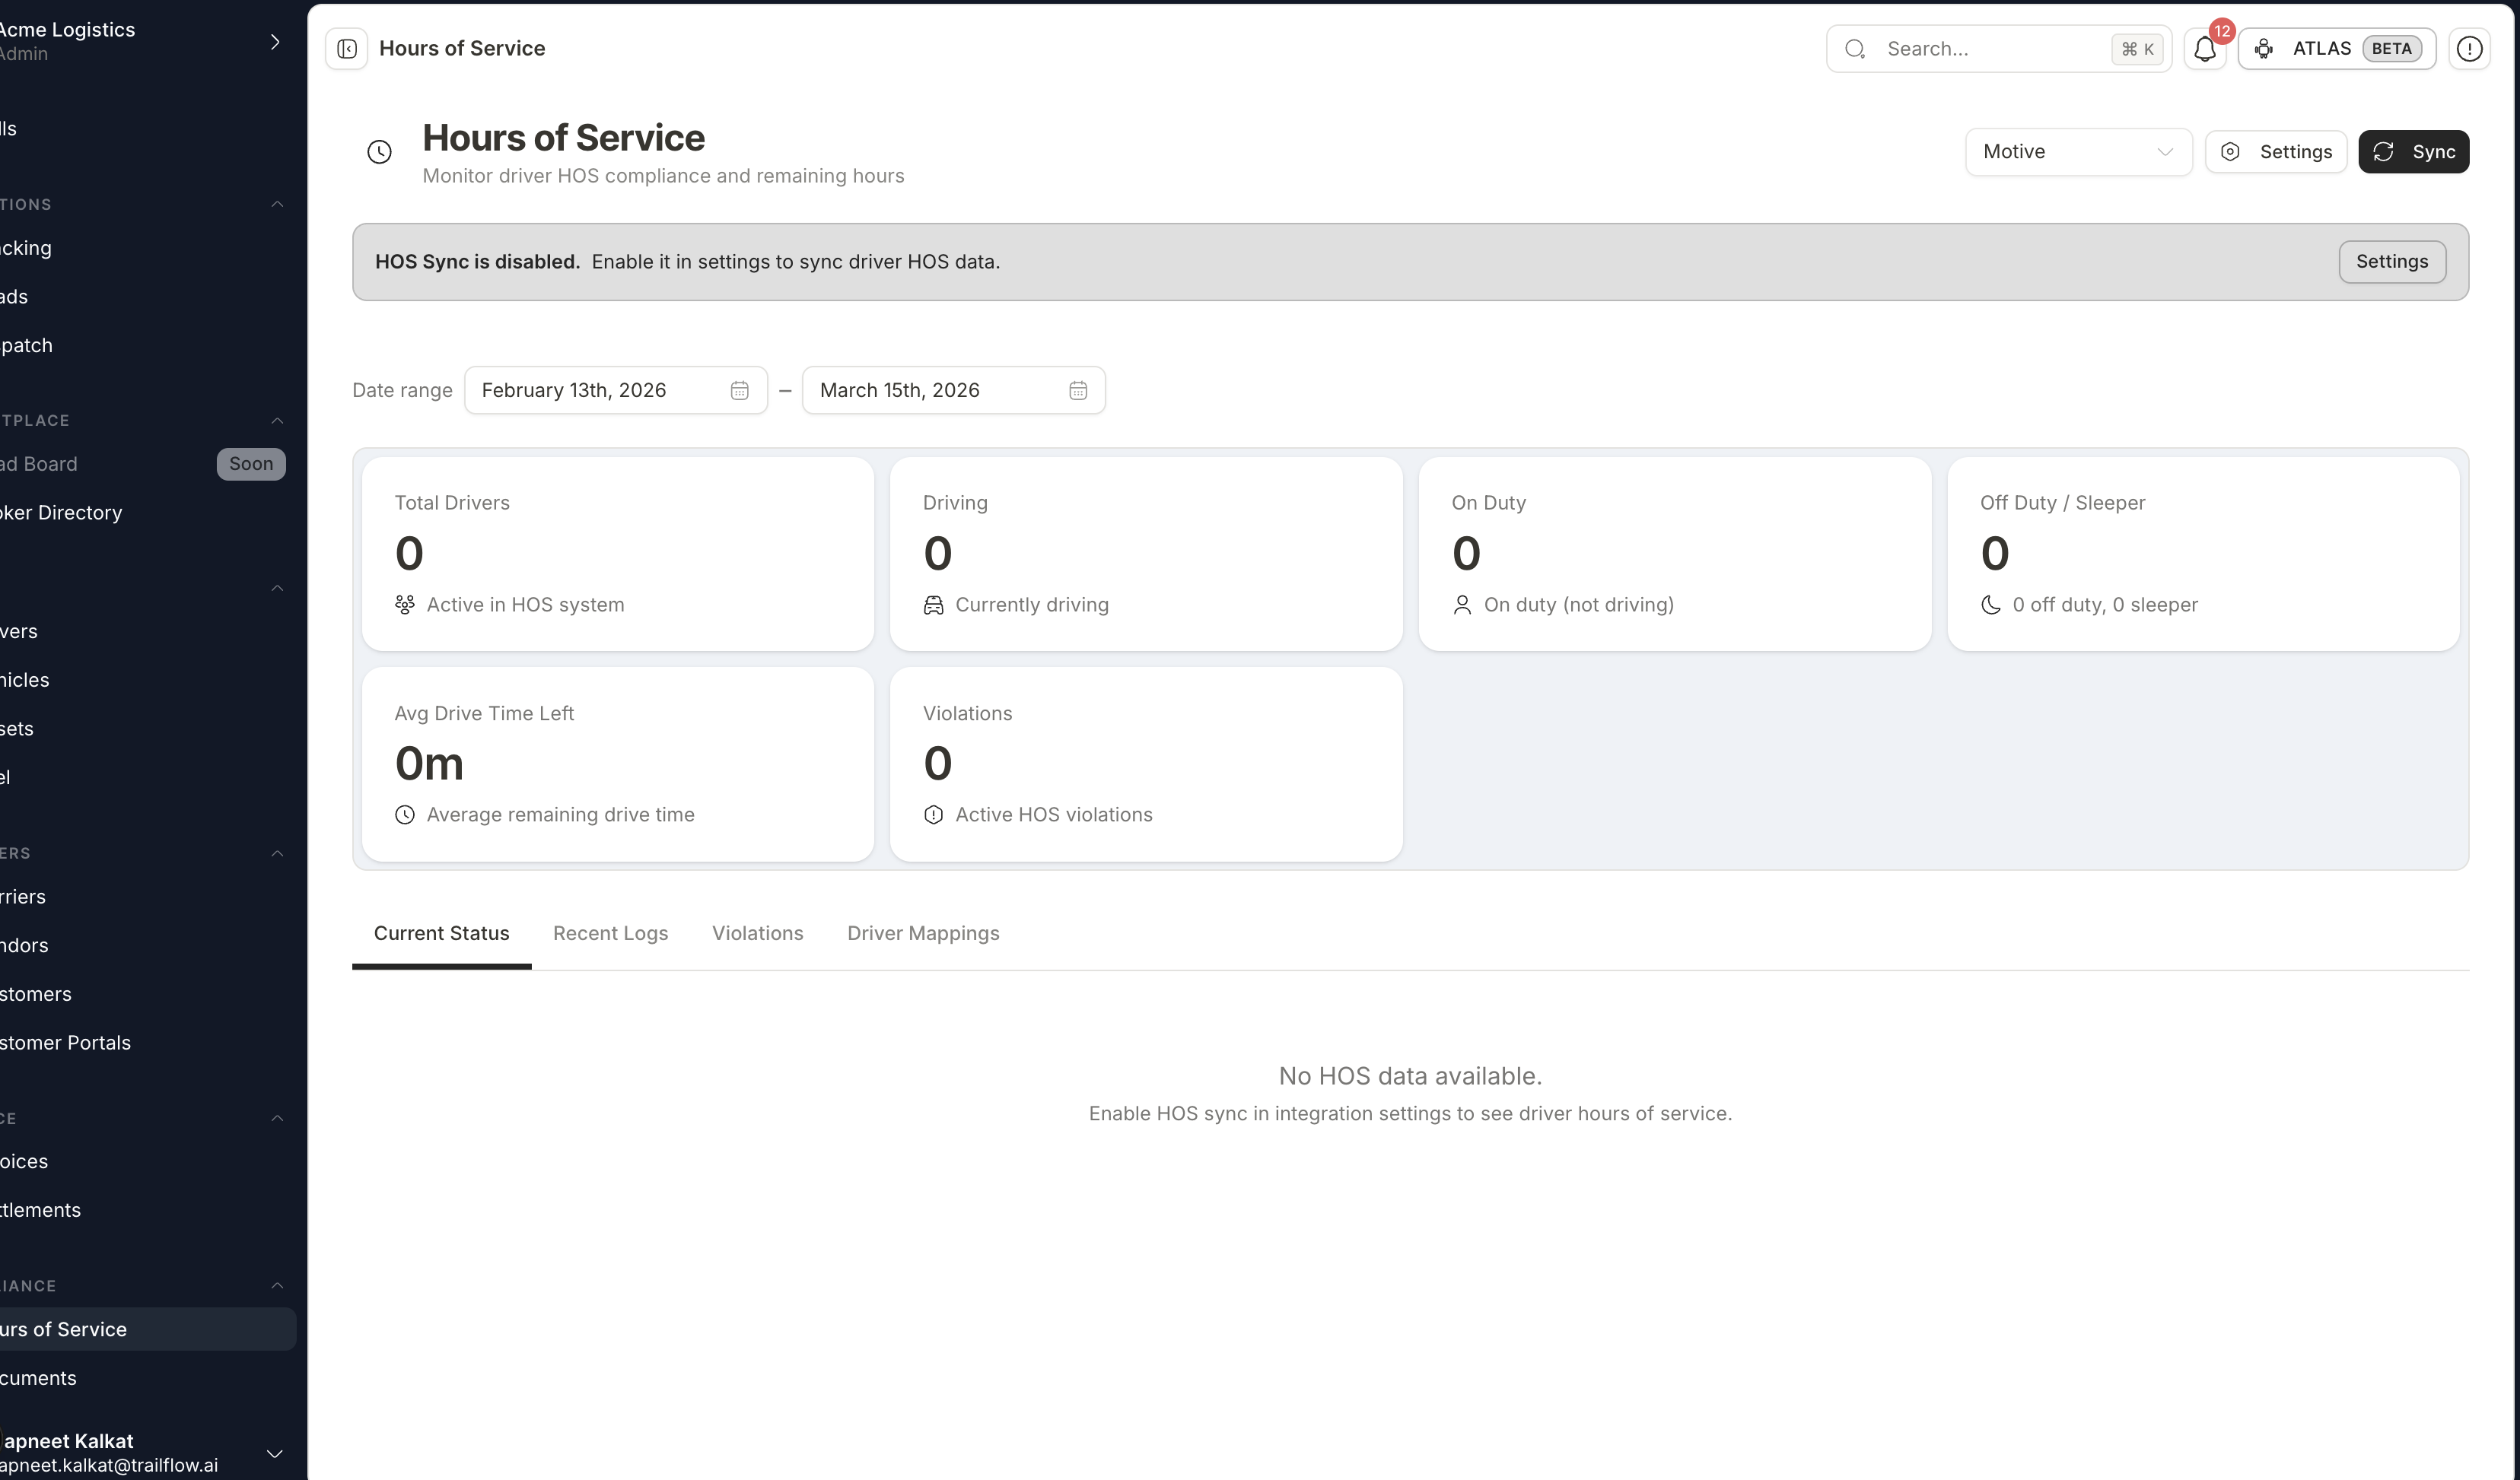The image size is (2520, 1480).
Task: Select the Current Status tab
Action: (x=441, y=933)
